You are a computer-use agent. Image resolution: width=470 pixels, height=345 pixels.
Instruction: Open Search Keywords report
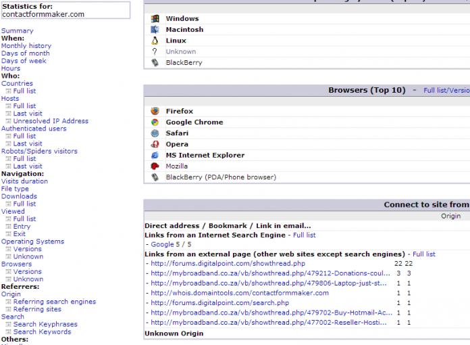43,331
